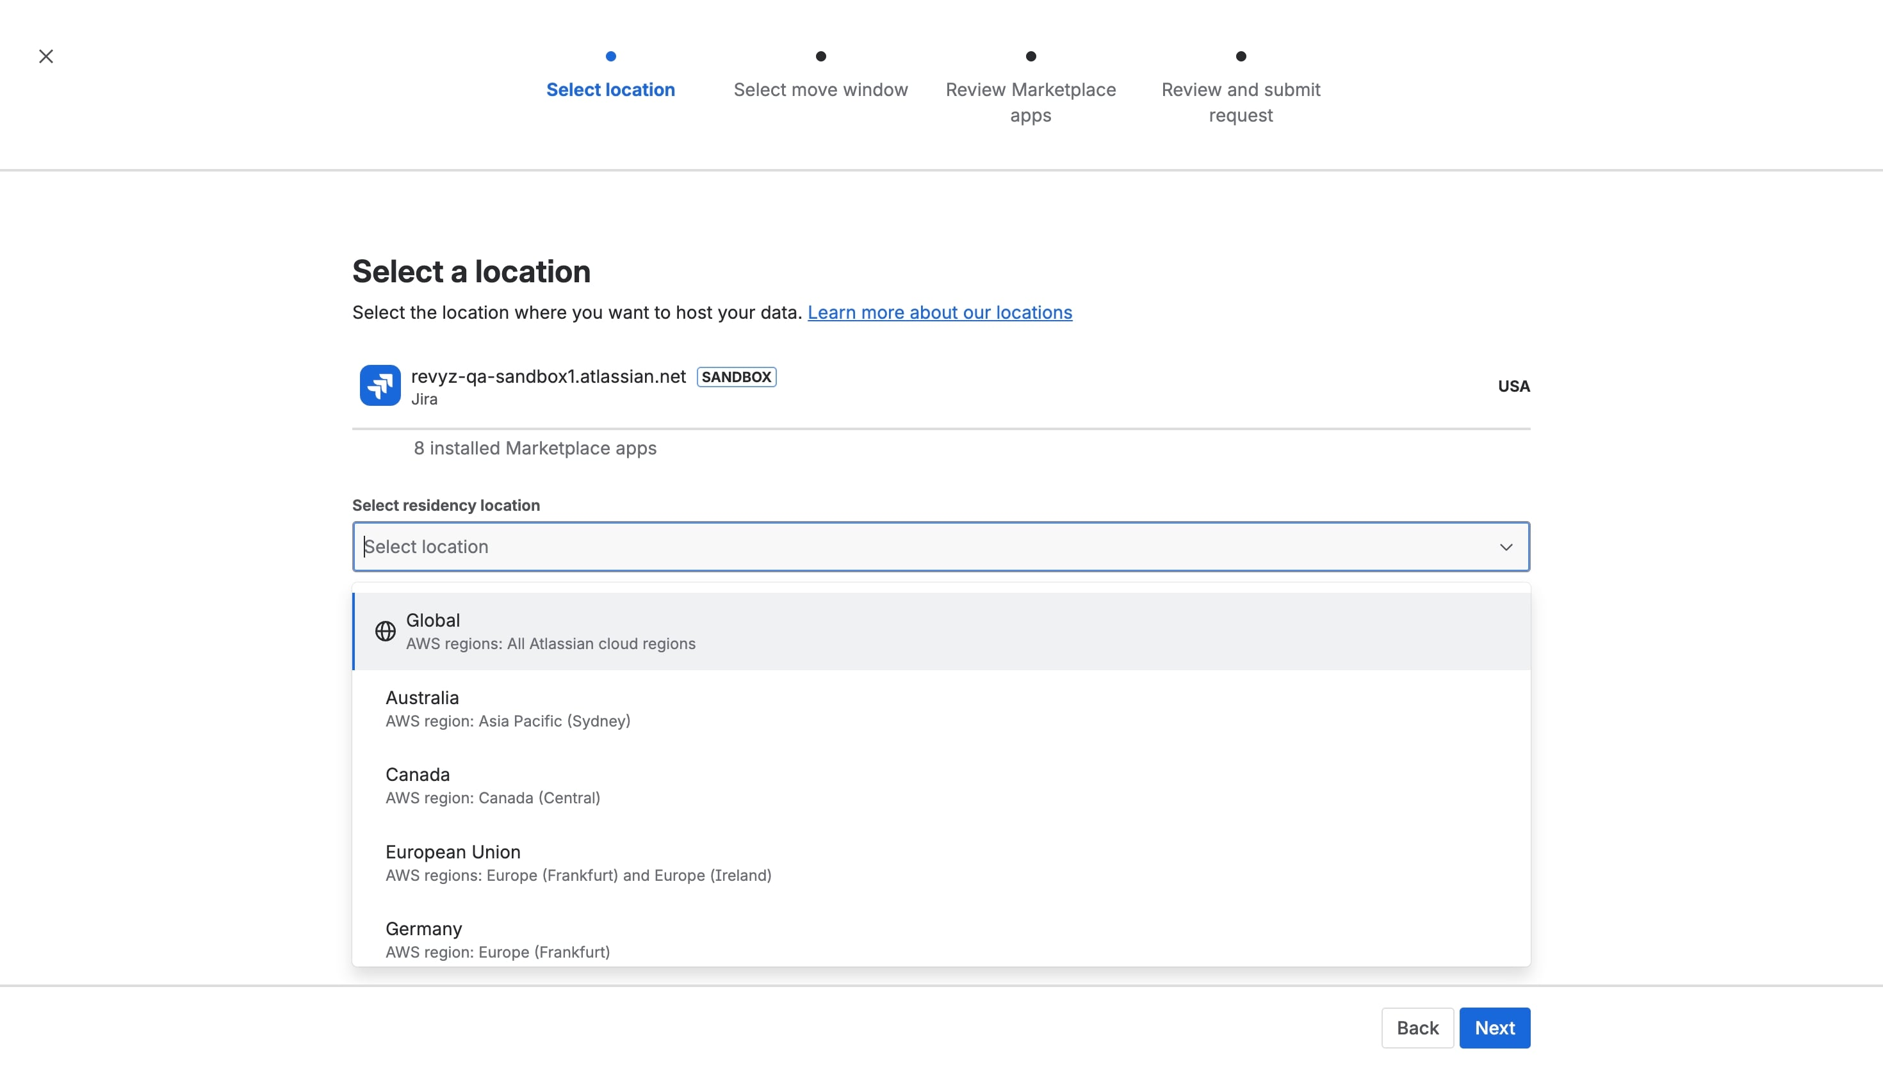Click the globe icon beside Global
Image resolution: width=1883 pixels, height=1069 pixels.
[x=385, y=631]
